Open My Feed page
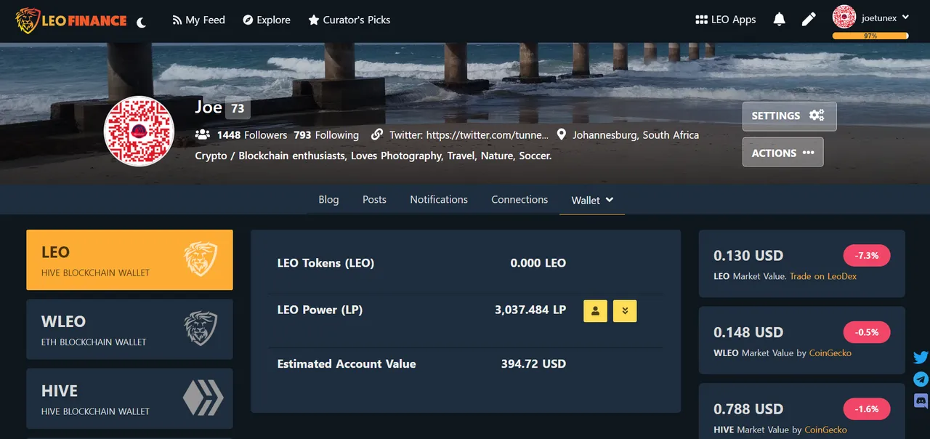Image resolution: width=930 pixels, height=439 pixels. click(x=198, y=20)
